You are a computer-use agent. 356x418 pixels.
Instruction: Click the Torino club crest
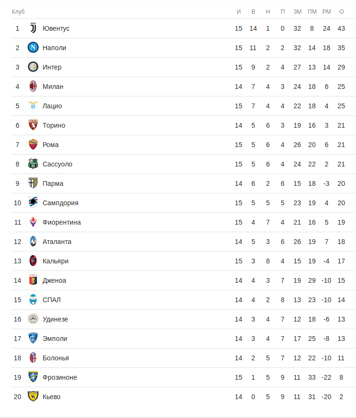coord(33,125)
